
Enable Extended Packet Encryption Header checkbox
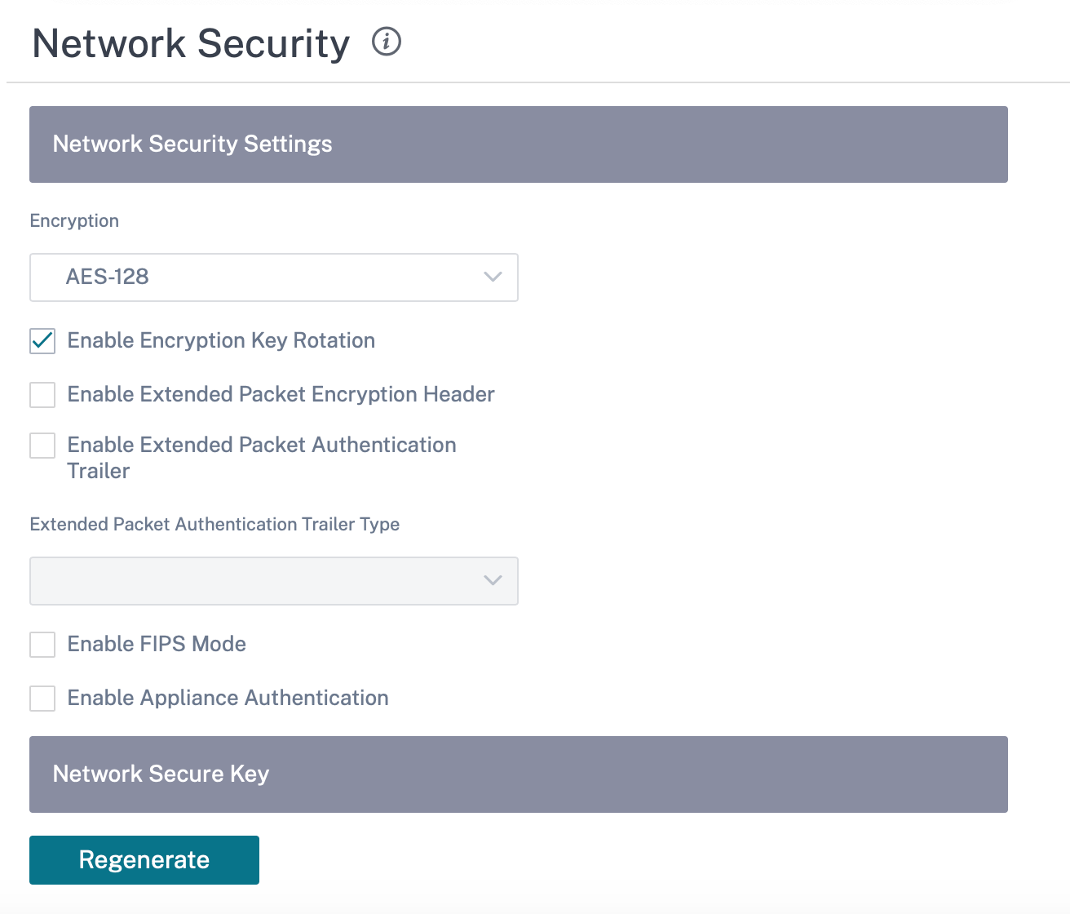(x=42, y=395)
